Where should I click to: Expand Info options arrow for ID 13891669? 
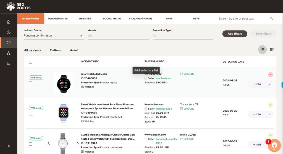click(270, 114)
